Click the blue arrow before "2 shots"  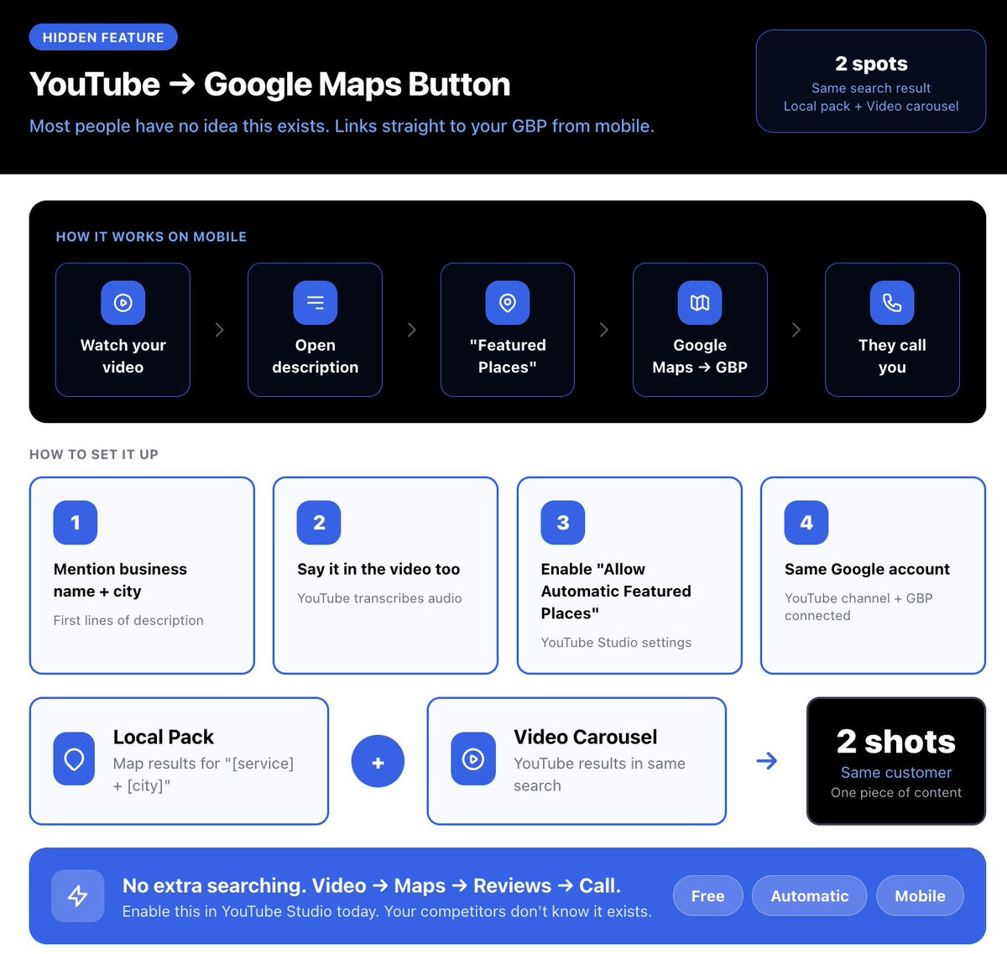point(766,761)
